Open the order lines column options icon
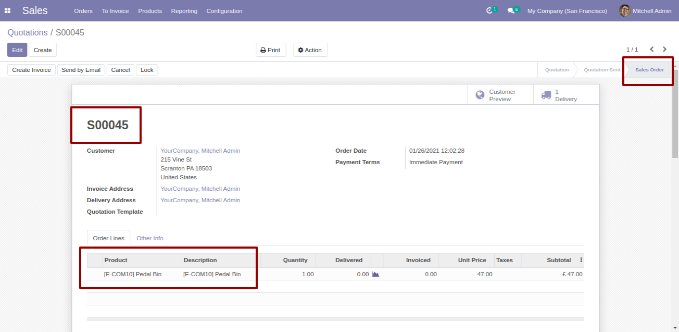 pos(581,260)
